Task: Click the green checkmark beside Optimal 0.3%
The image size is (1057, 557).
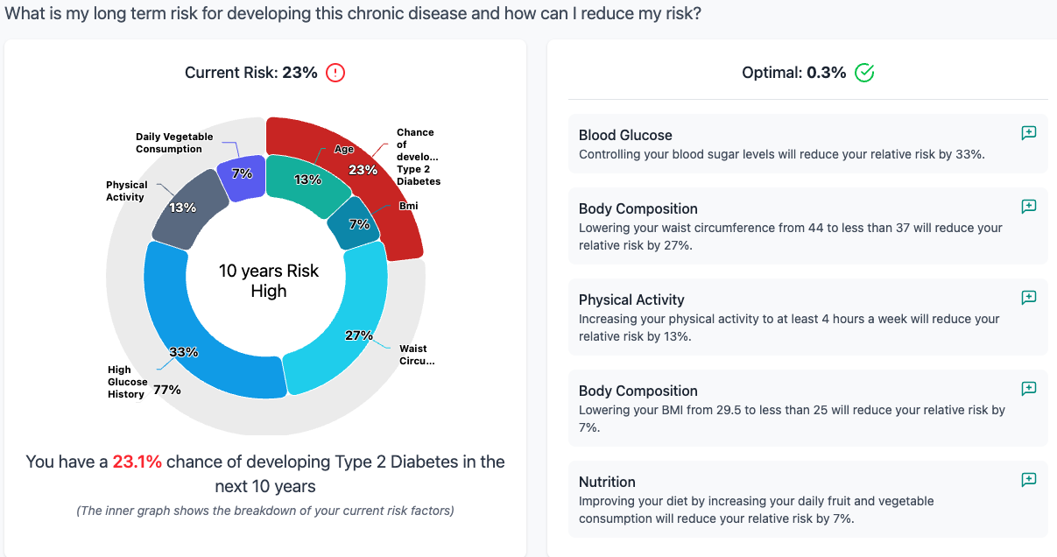Action: 863,73
